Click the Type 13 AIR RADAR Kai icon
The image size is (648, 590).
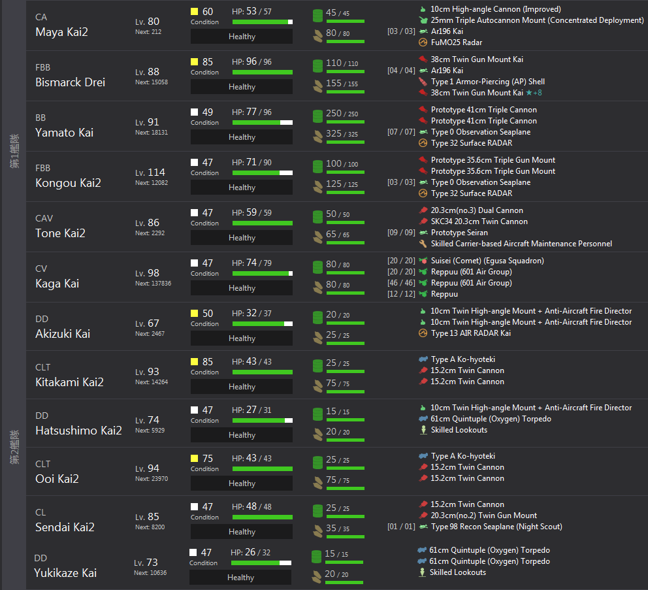point(423,333)
